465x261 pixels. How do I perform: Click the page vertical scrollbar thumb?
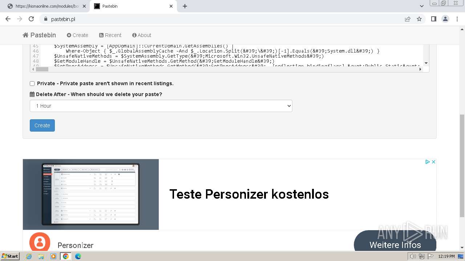462,165
